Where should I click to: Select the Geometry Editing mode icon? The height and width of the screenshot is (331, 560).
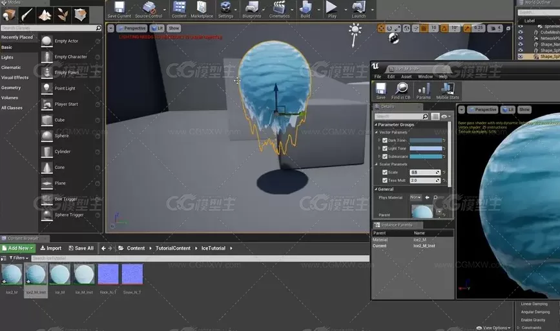pos(80,15)
